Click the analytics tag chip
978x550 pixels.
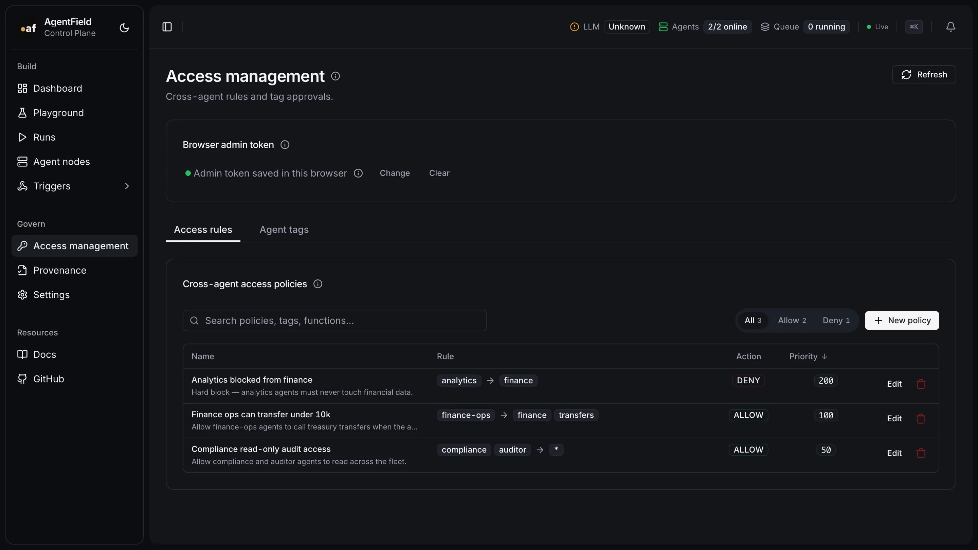[x=459, y=380]
